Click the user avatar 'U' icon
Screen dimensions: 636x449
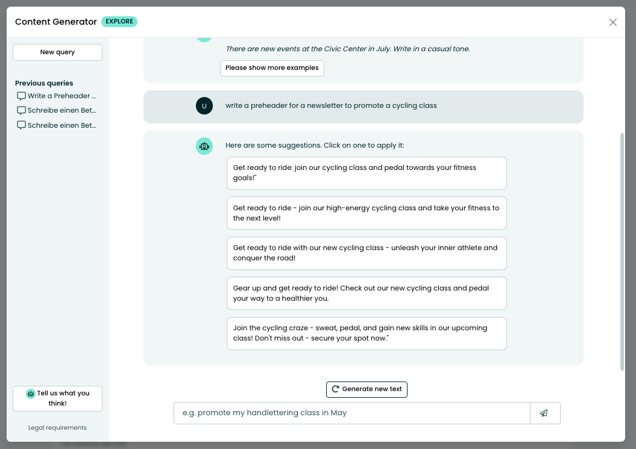coord(204,106)
